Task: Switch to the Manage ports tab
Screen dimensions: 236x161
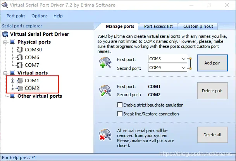Action: pos(120,26)
